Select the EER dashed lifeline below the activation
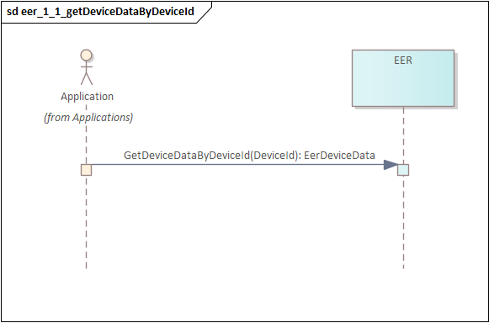This screenshot has width=489, height=323. pyautogui.click(x=403, y=222)
